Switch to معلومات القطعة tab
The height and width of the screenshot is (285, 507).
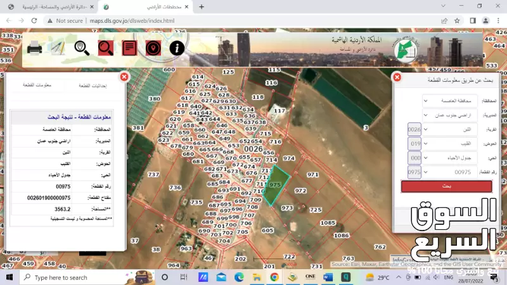37,85
